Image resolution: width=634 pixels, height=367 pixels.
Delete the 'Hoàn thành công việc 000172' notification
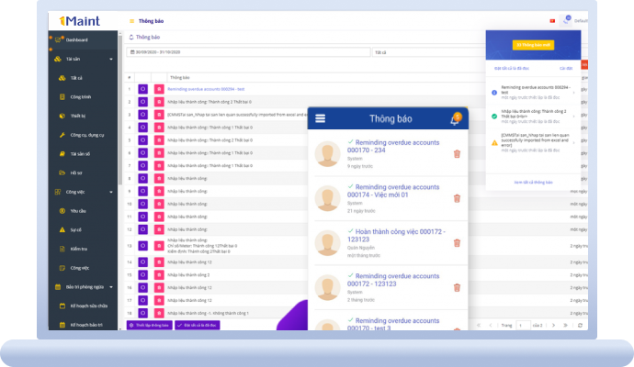457,242
